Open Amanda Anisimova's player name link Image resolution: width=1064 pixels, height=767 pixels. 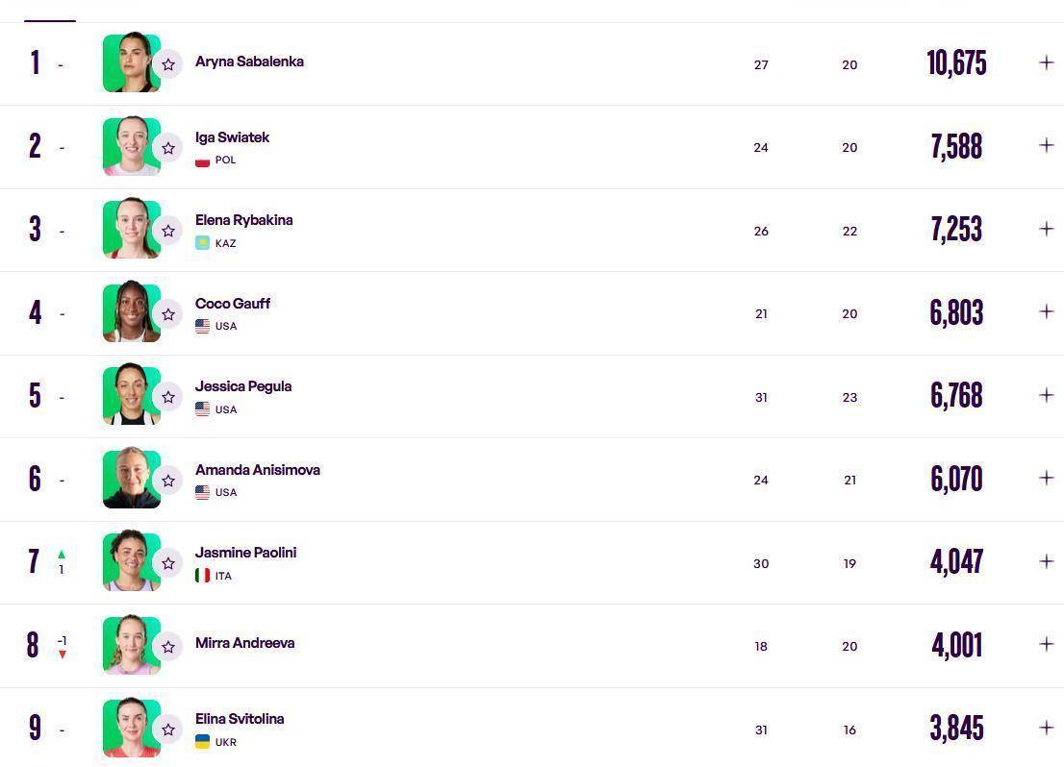coord(257,470)
